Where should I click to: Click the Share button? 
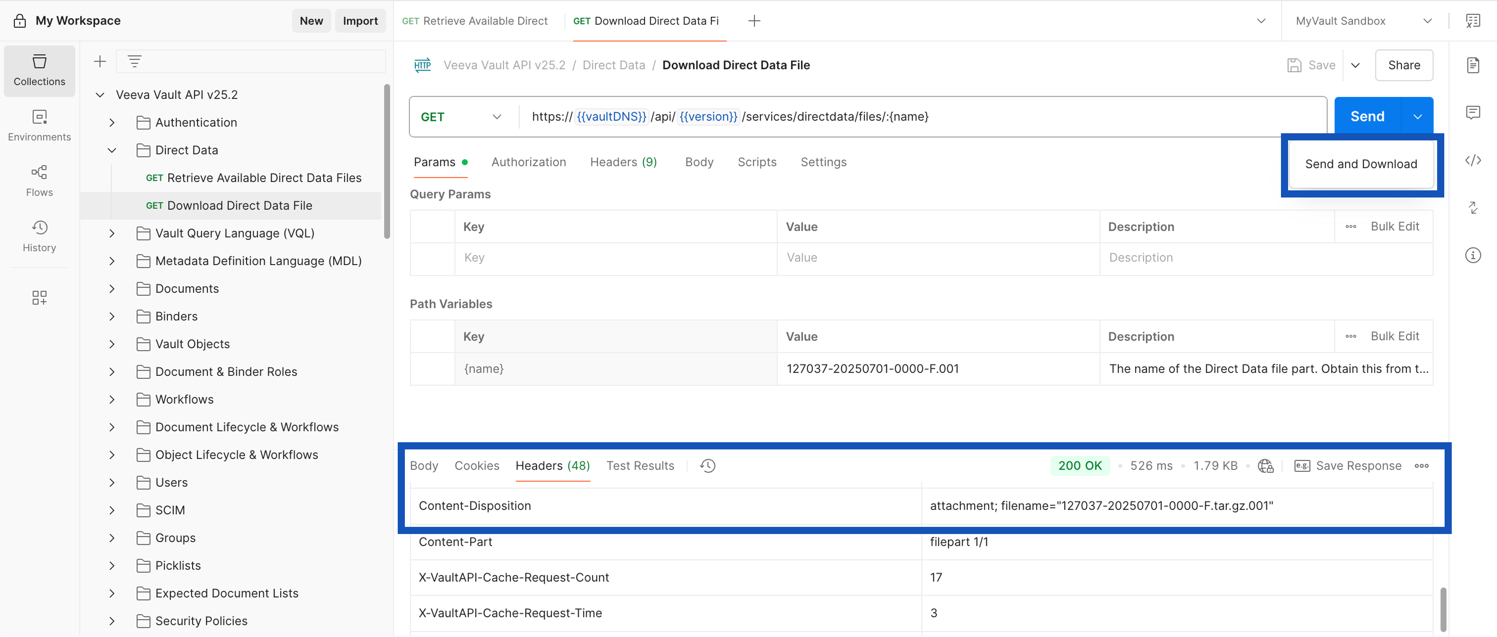(x=1403, y=65)
